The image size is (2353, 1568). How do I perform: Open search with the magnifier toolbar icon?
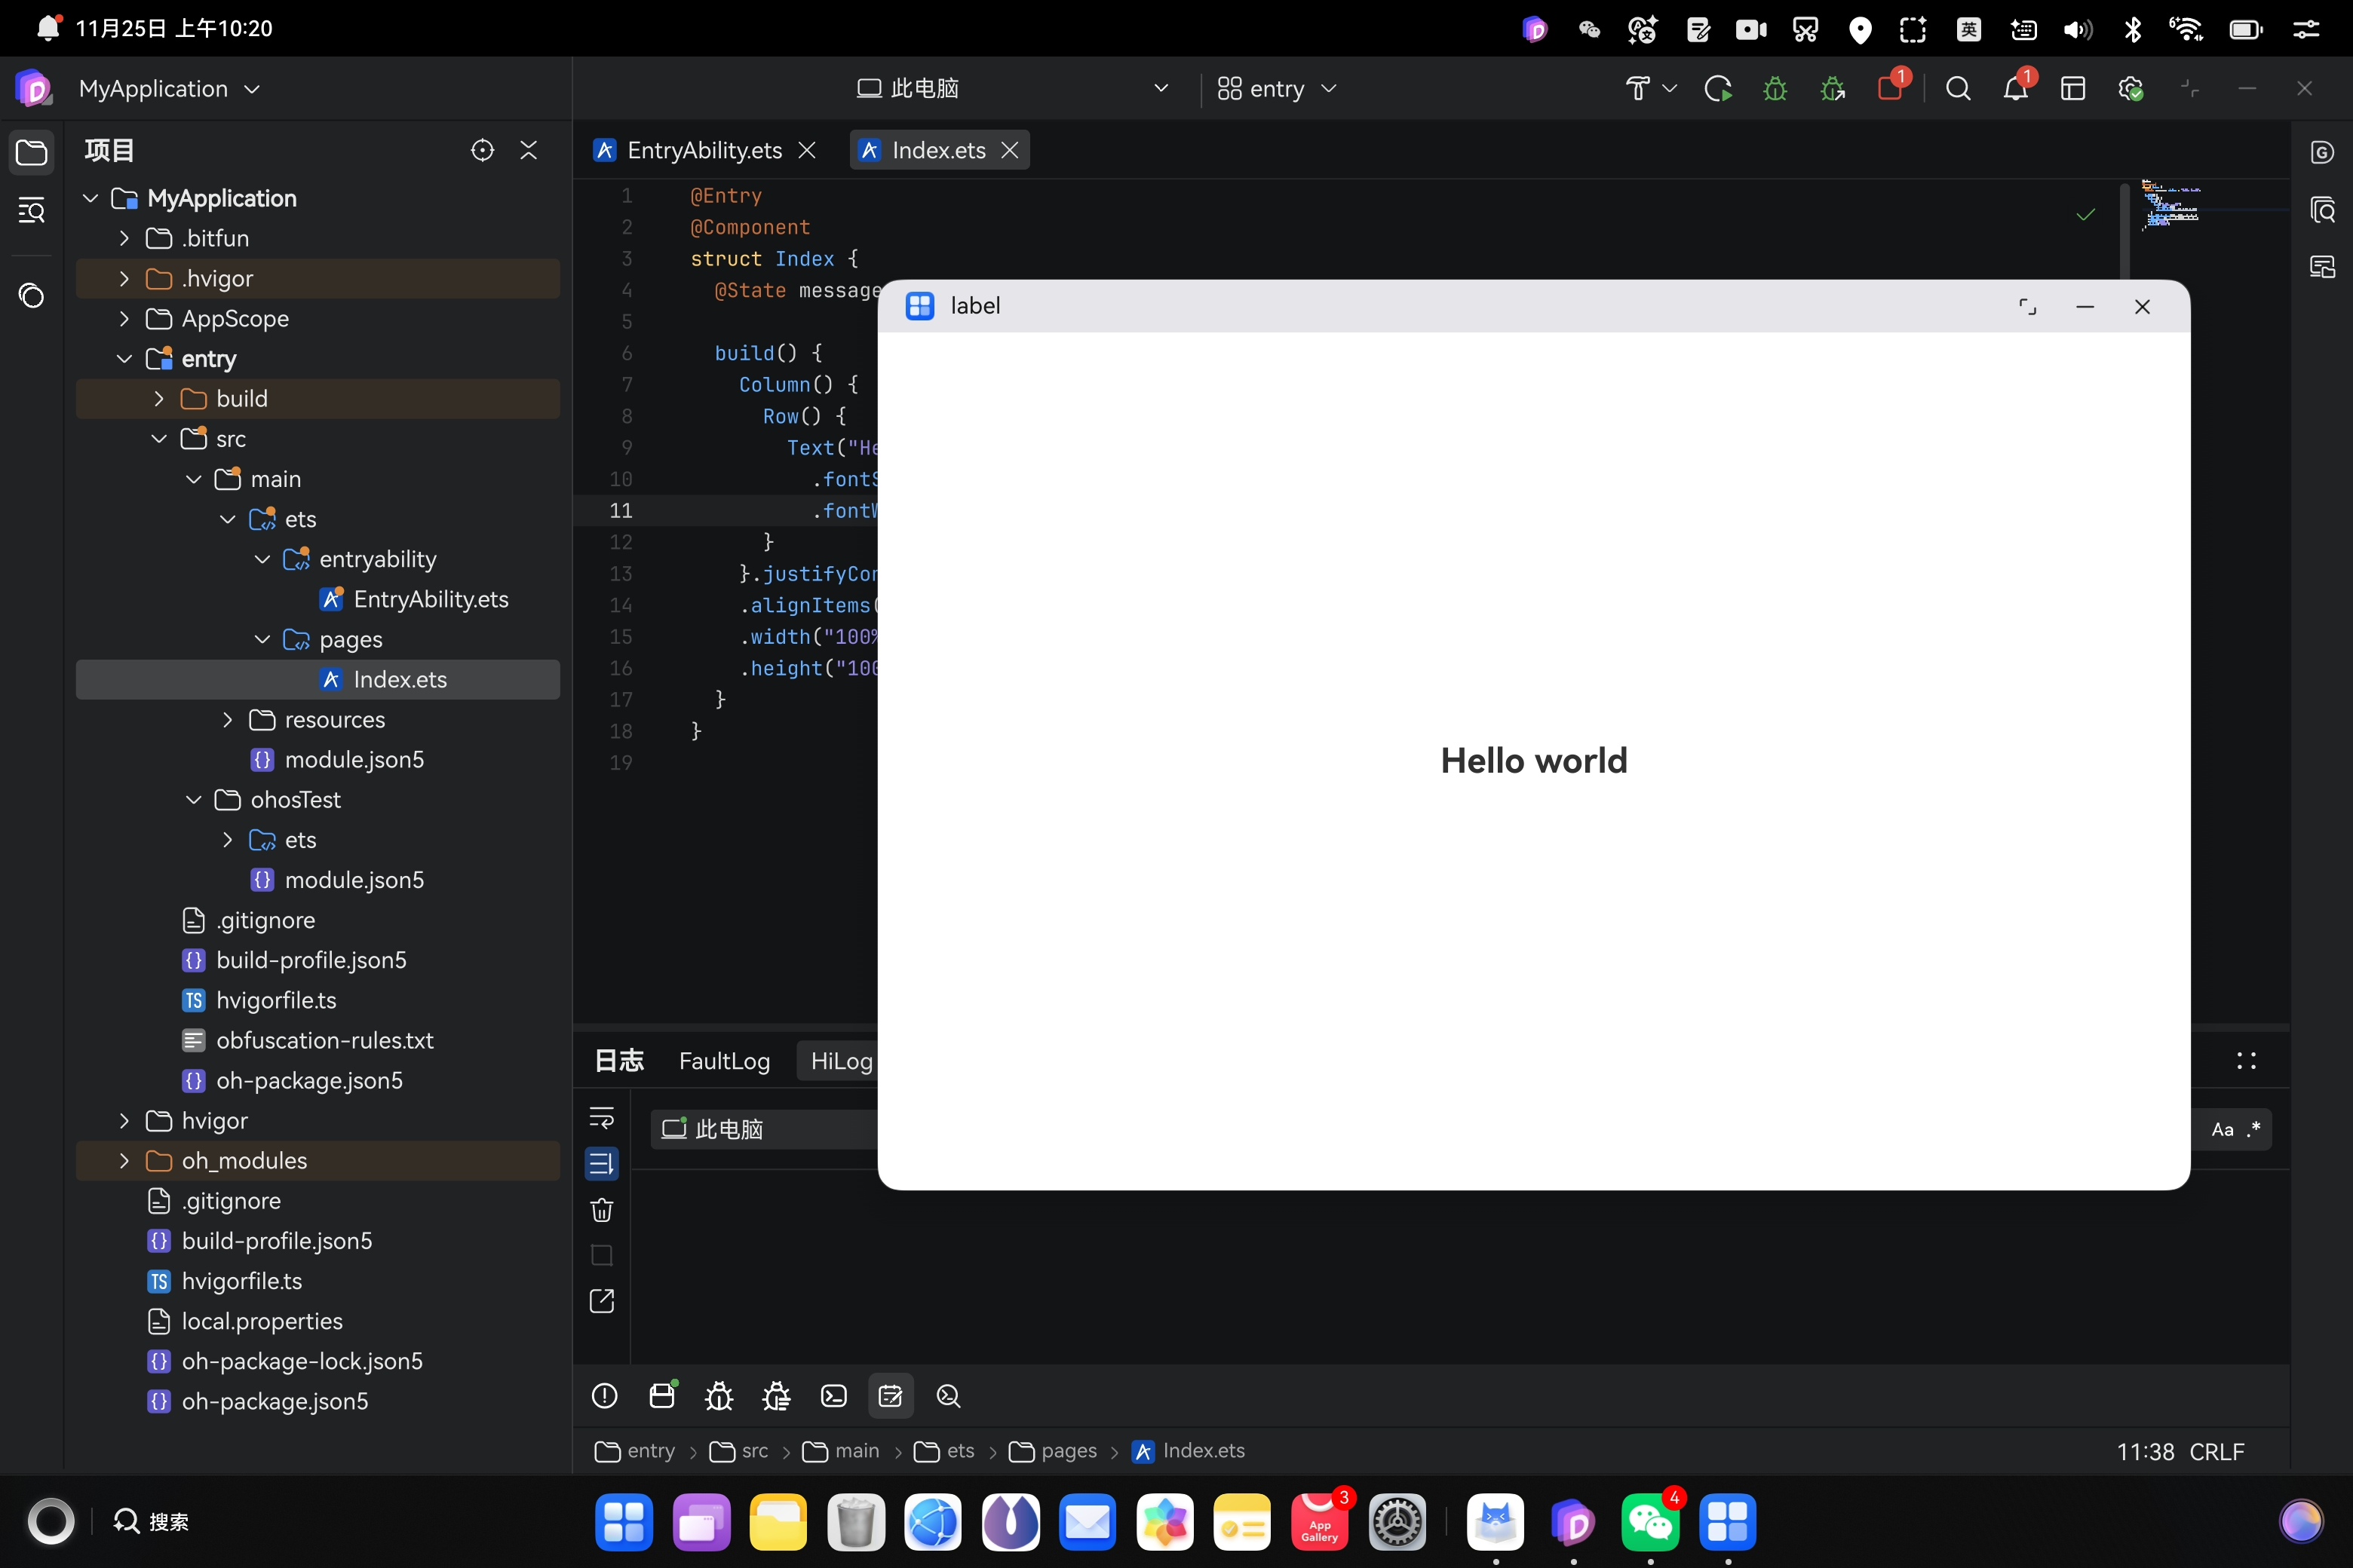tap(1958, 88)
